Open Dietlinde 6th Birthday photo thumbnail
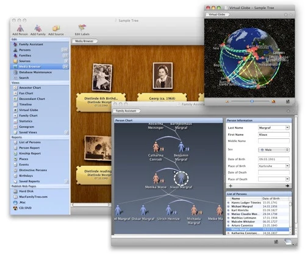305x254 pixels. (x=102, y=77)
